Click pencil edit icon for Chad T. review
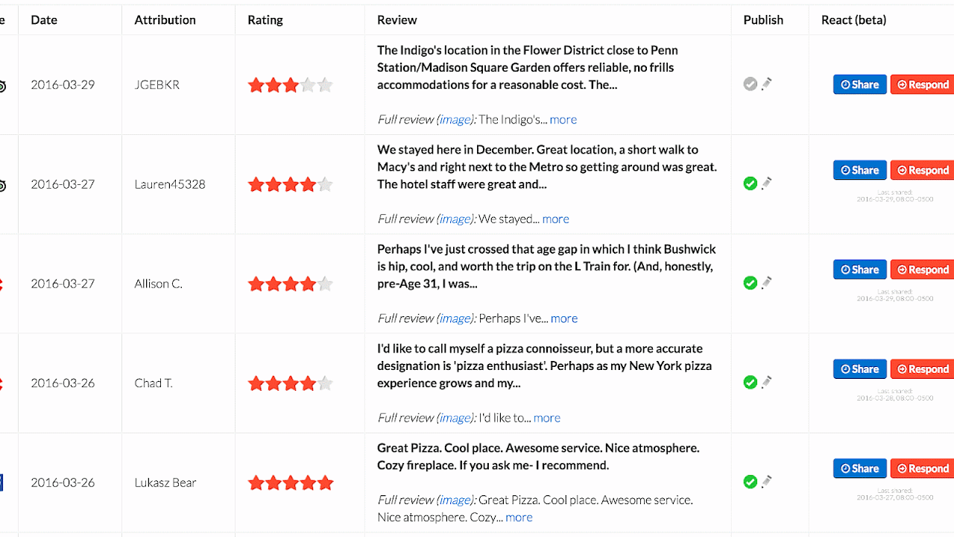 click(x=767, y=382)
